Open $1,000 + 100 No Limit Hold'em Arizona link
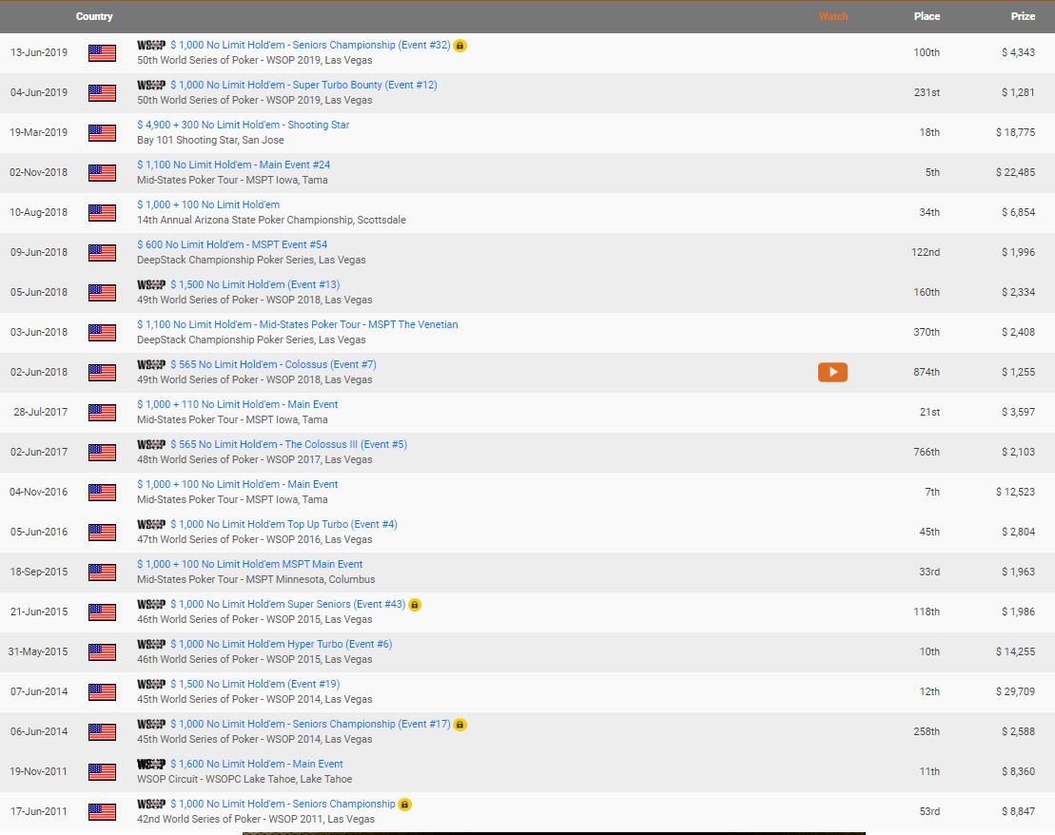The image size is (1055, 835). pos(208,204)
